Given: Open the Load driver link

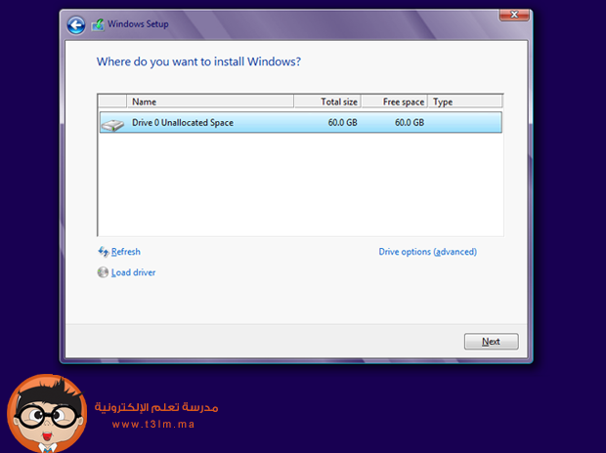Looking at the screenshot, I should tap(133, 272).
